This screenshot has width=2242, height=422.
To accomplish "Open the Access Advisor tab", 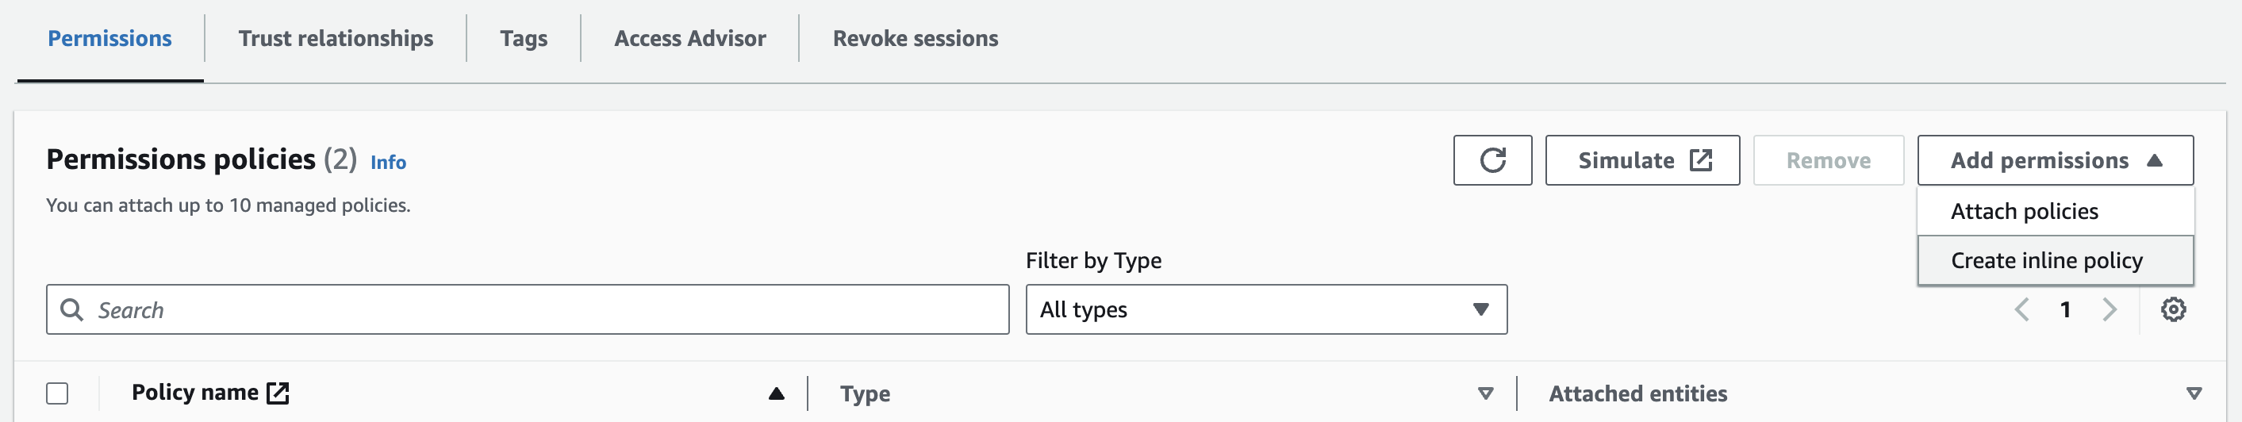I will coord(690,38).
